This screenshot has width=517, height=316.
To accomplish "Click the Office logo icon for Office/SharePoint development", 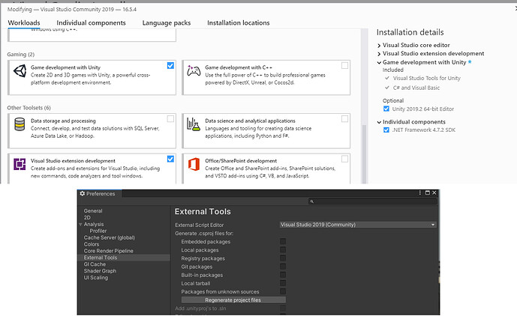I will tap(194, 164).
